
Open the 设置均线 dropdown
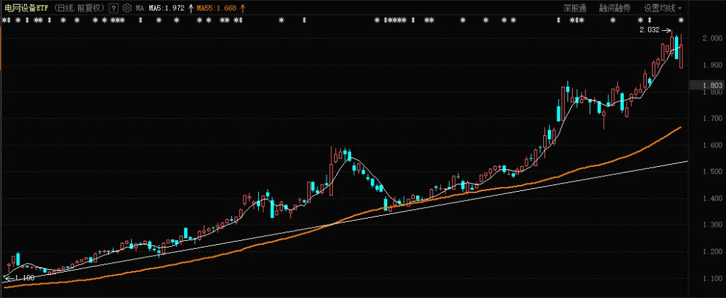pos(663,8)
